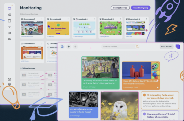Click the orange search magnifier icon
The image size is (184, 121).
[x=137, y=47]
